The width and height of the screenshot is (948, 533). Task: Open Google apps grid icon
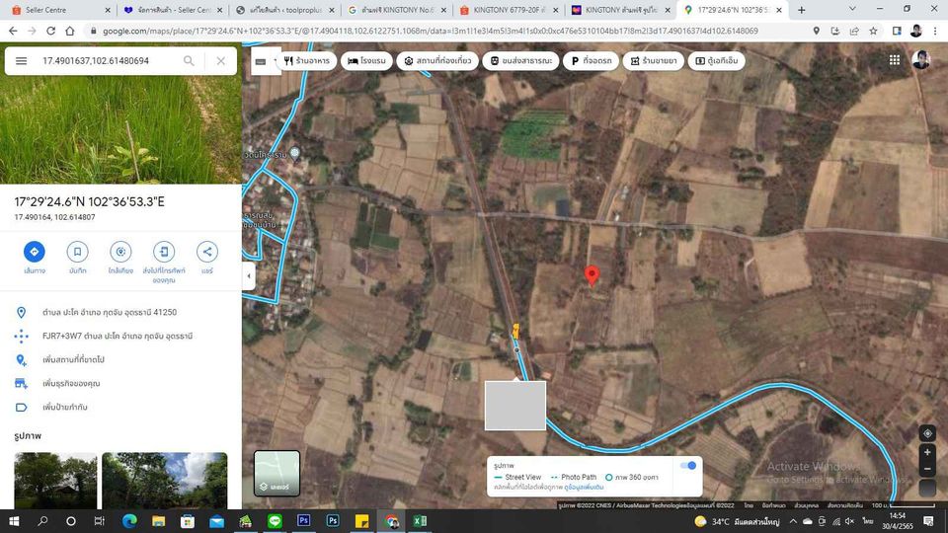point(895,60)
